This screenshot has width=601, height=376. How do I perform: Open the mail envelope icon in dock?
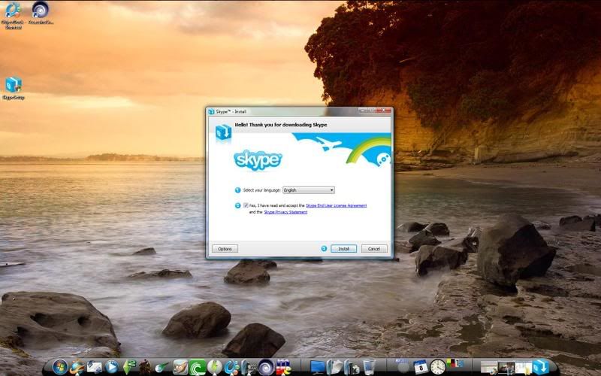95,367
